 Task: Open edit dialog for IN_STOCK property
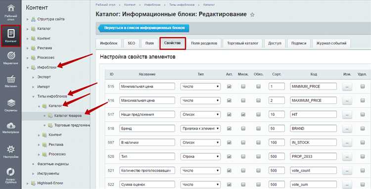pyautogui.click(x=347, y=142)
